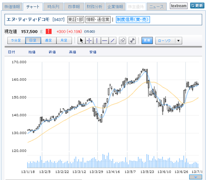Click the 安値 column header
Image resolution: width=206 pixels, height=180 pixels.
[93, 52]
